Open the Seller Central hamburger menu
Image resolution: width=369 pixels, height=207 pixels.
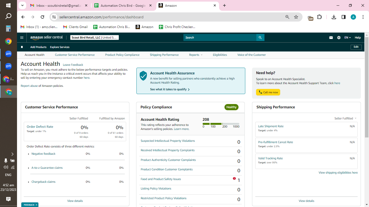22,38
